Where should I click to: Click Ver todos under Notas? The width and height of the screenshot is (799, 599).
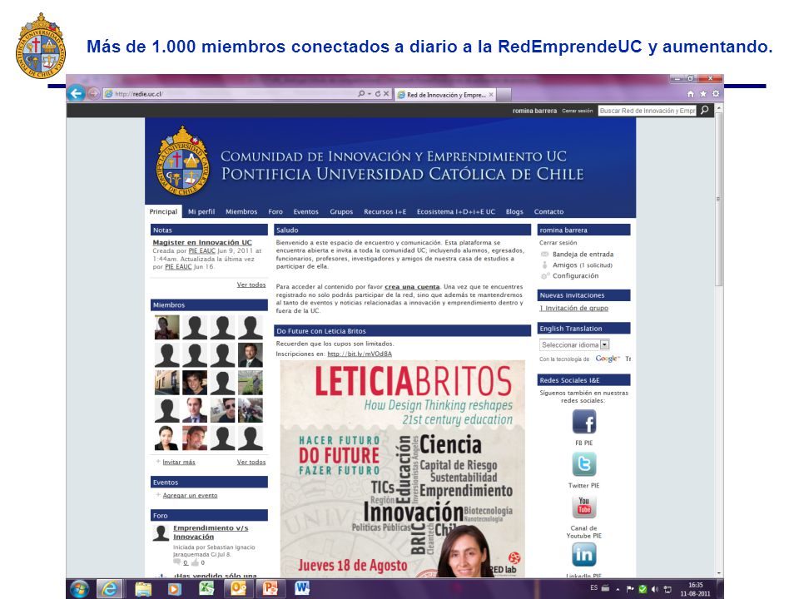click(251, 285)
